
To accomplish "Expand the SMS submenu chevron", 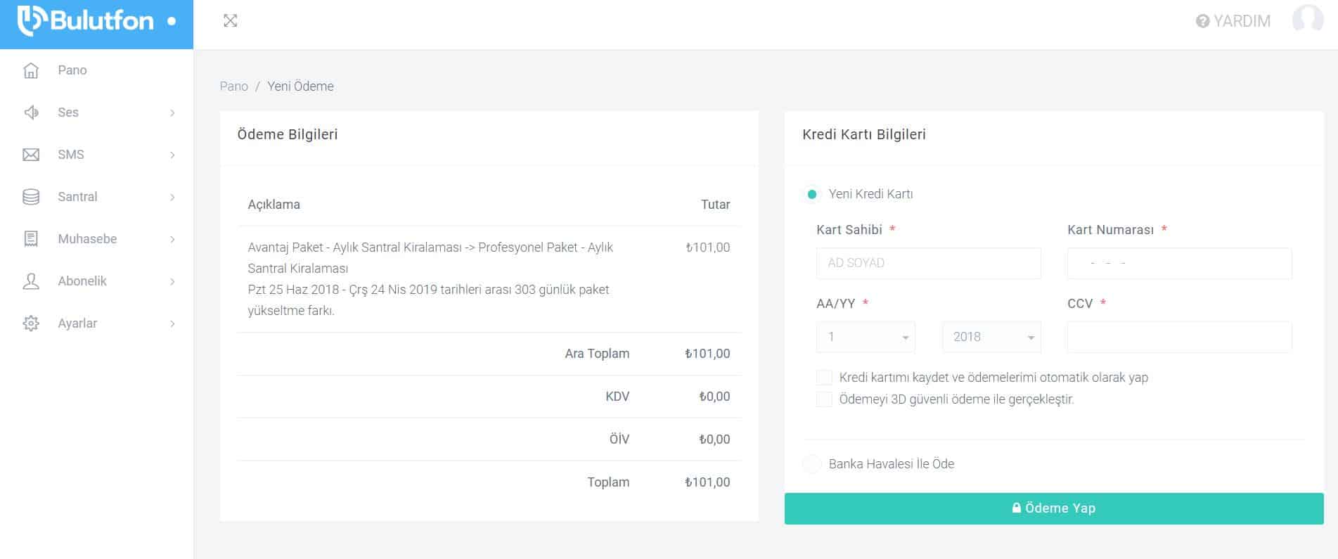I will 172,155.
